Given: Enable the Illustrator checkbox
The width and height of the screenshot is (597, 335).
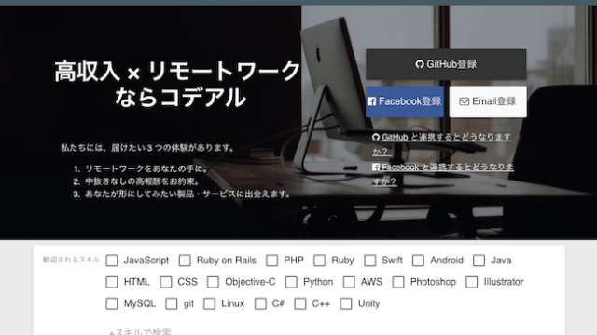Looking at the screenshot, I should coord(472,282).
